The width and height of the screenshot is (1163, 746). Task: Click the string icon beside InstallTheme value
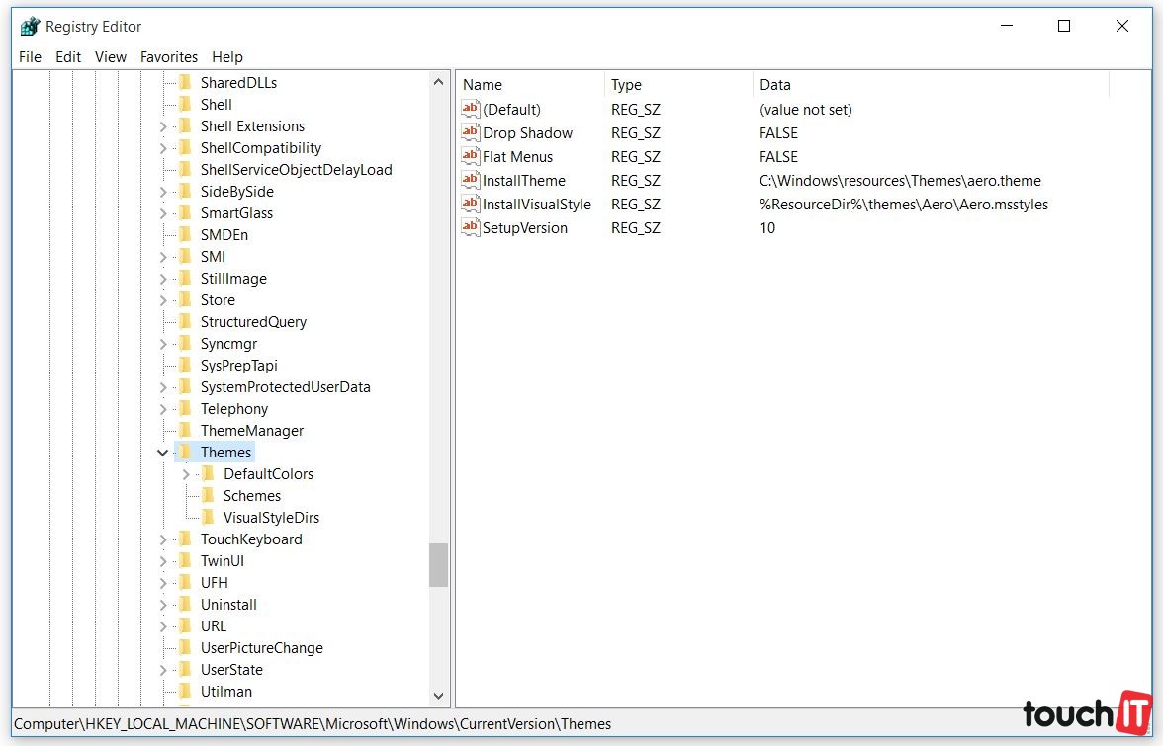pyautogui.click(x=471, y=181)
